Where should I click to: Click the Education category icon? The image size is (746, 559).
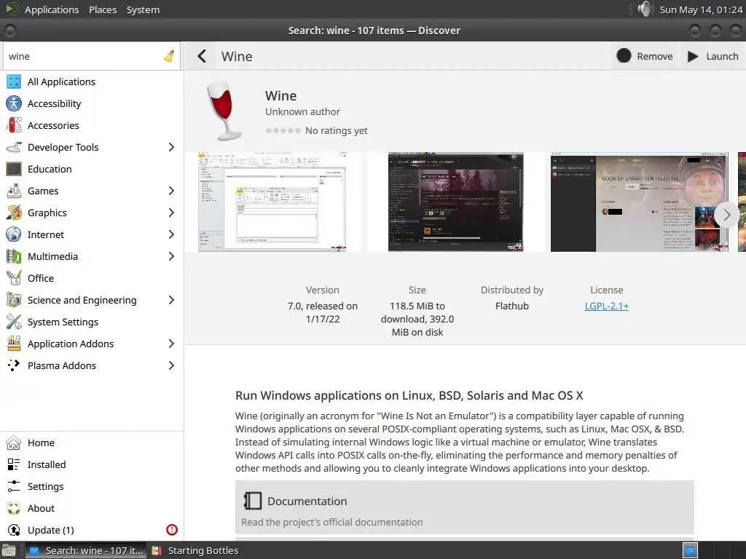pos(14,169)
